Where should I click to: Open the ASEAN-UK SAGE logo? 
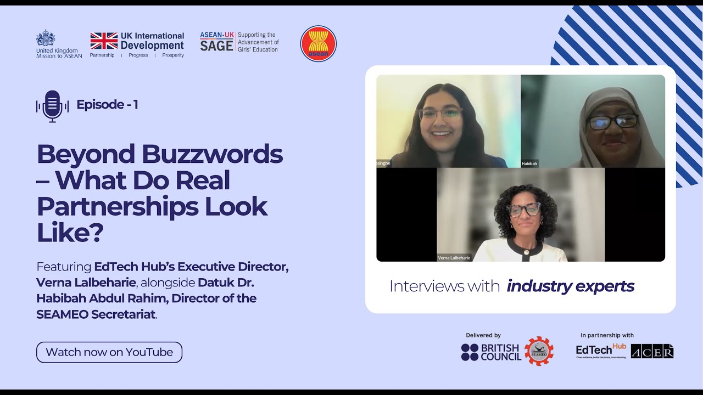pos(239,42)
